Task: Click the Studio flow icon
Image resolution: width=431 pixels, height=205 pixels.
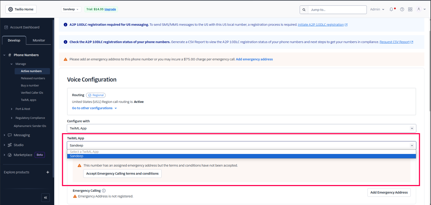Action: pos(10,145)
